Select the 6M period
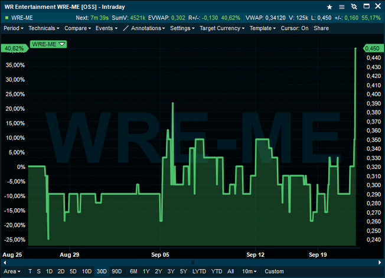The image size is (385, 278). tap(133, 272)
